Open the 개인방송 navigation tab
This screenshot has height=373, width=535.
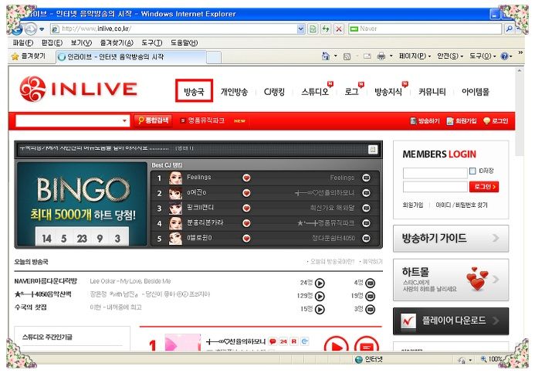pyautogui.click(x=234, y=91)
